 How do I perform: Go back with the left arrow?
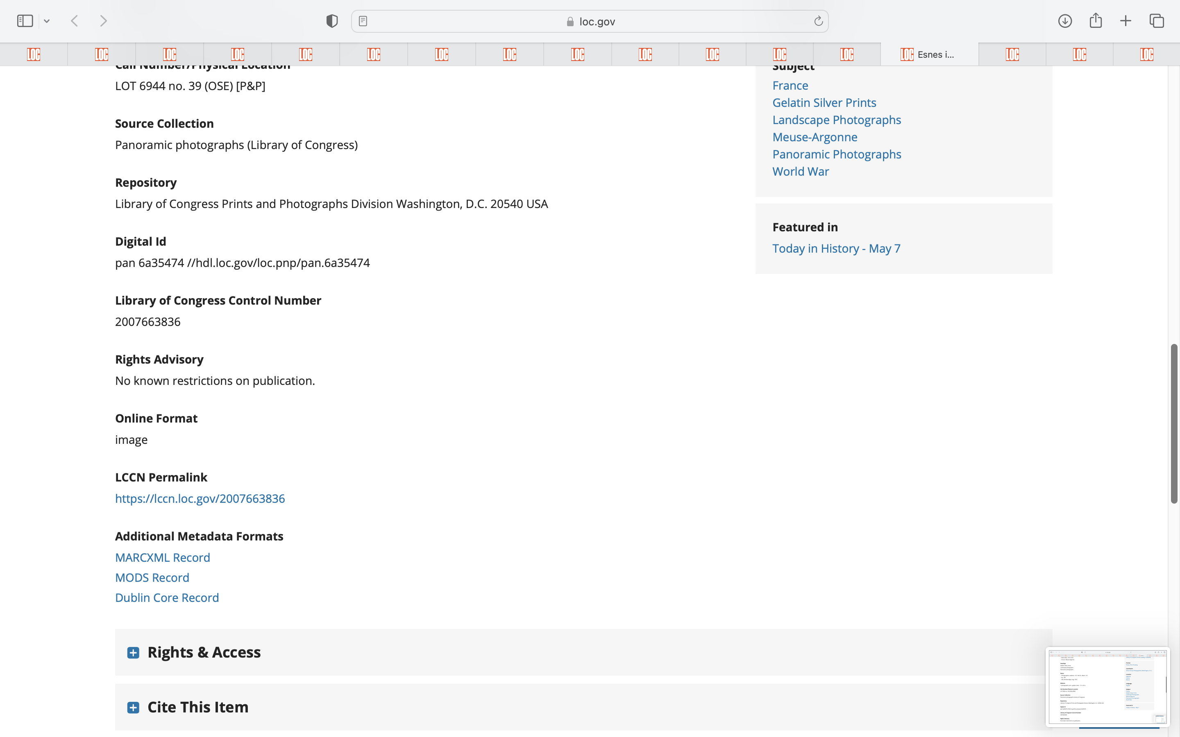[75, 21]
